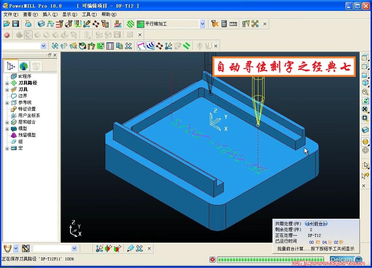Toggle Wireframe globe view

[365, 150]
